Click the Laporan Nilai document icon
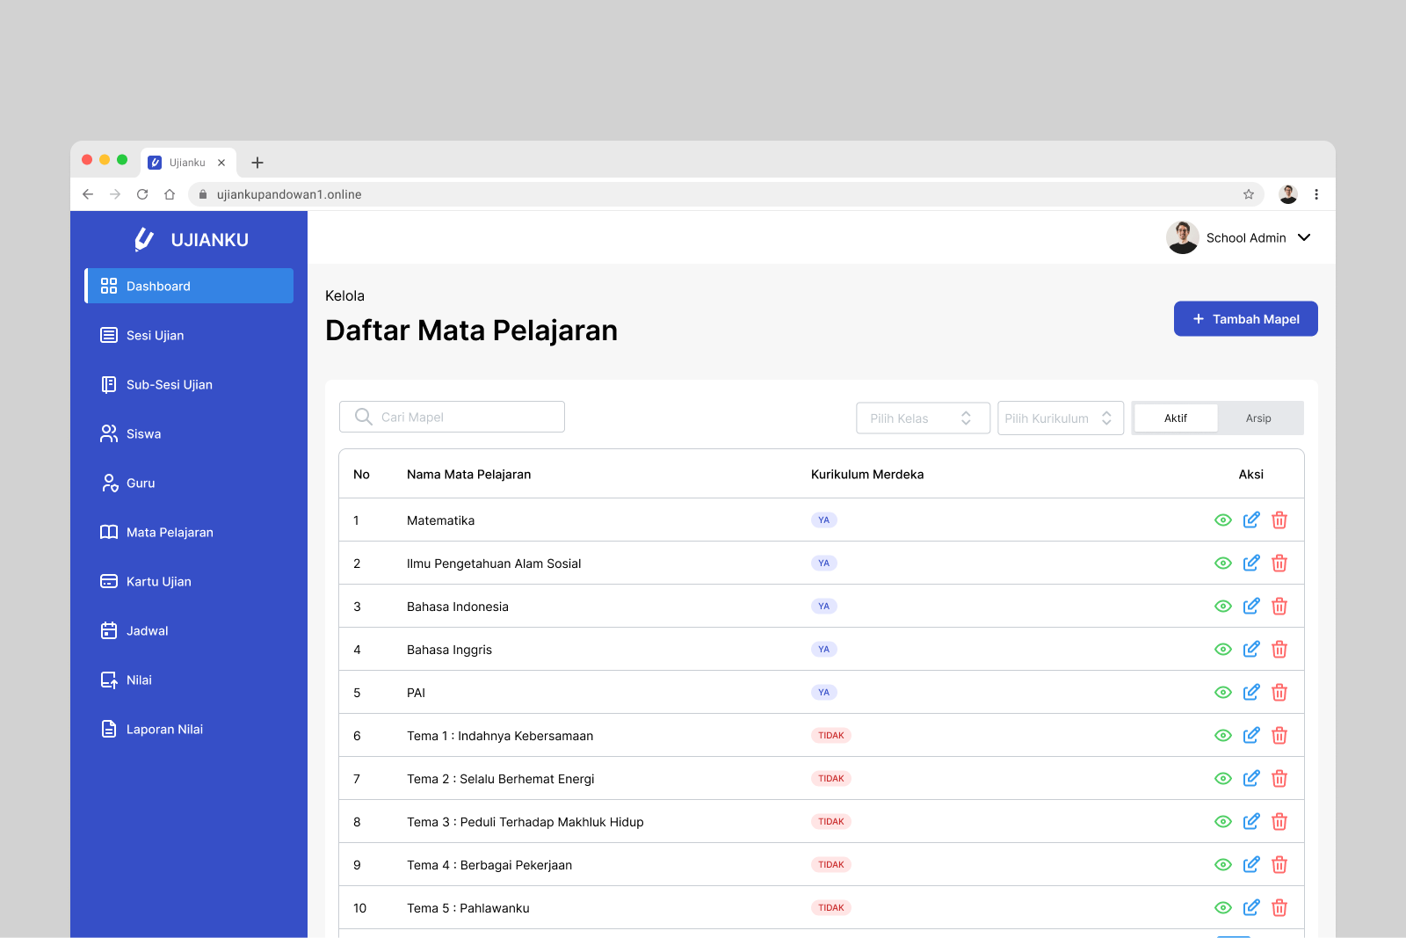Viewport: 1406px width, 938px height. (108, 729)
